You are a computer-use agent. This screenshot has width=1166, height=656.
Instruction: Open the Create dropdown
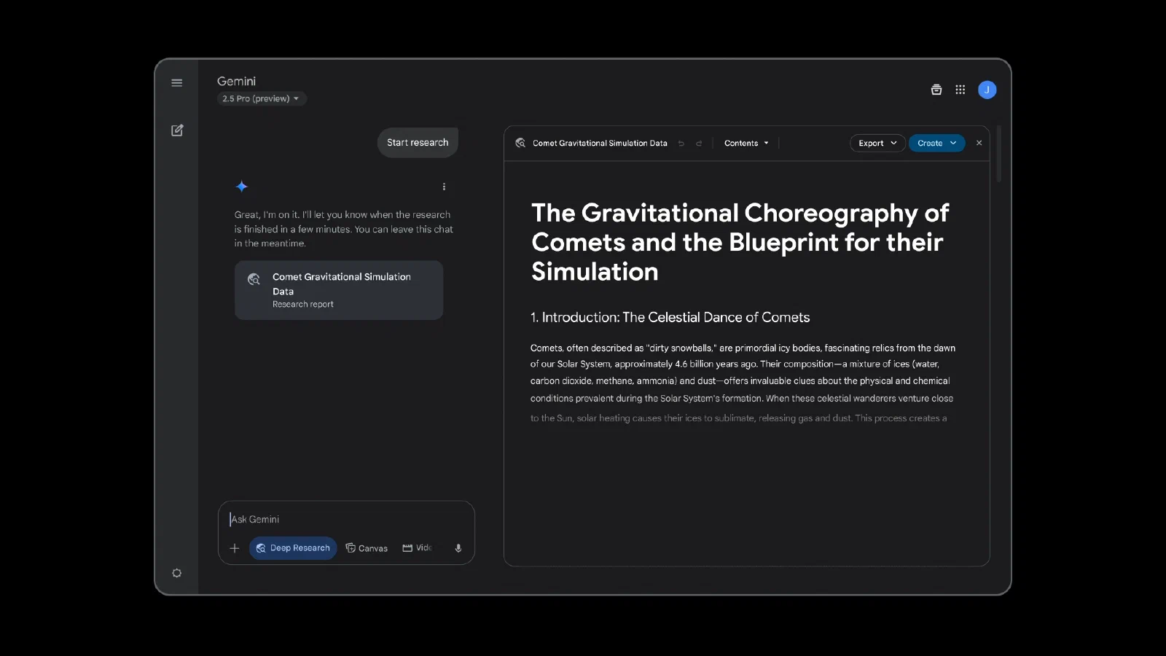click(x=936, y=144)
